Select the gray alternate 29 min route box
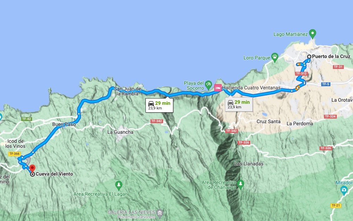This screenshot has width=353, height=221. pos(239,104)
